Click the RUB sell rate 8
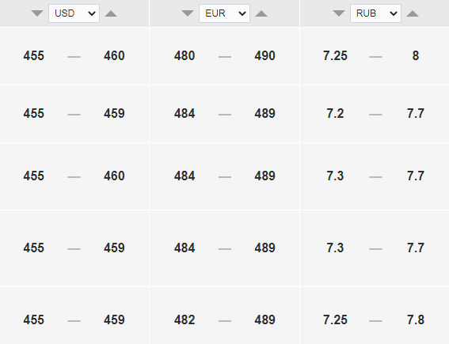The image size is (449, 344). pos(416,56)
